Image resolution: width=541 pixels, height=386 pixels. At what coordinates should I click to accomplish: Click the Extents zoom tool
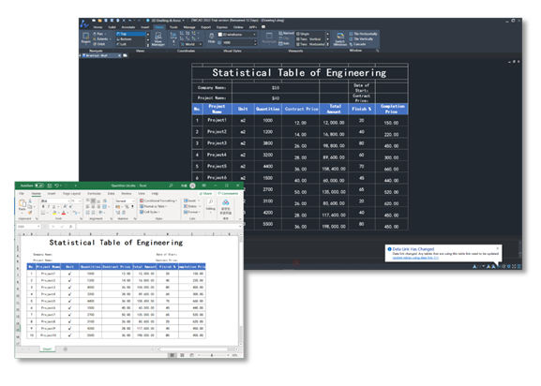[x=101, y=39]
